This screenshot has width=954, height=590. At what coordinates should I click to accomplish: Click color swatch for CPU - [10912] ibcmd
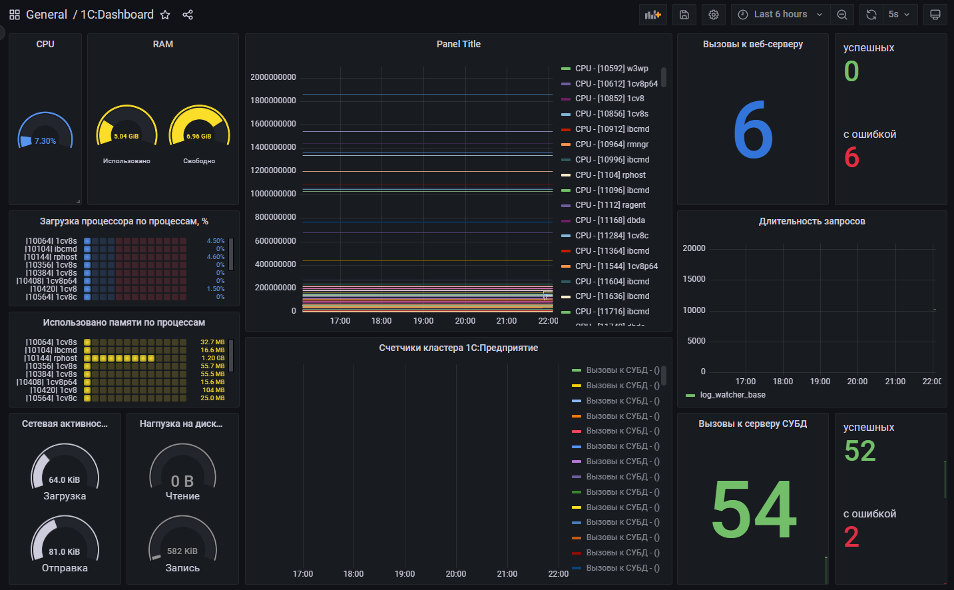coord(566,129)
